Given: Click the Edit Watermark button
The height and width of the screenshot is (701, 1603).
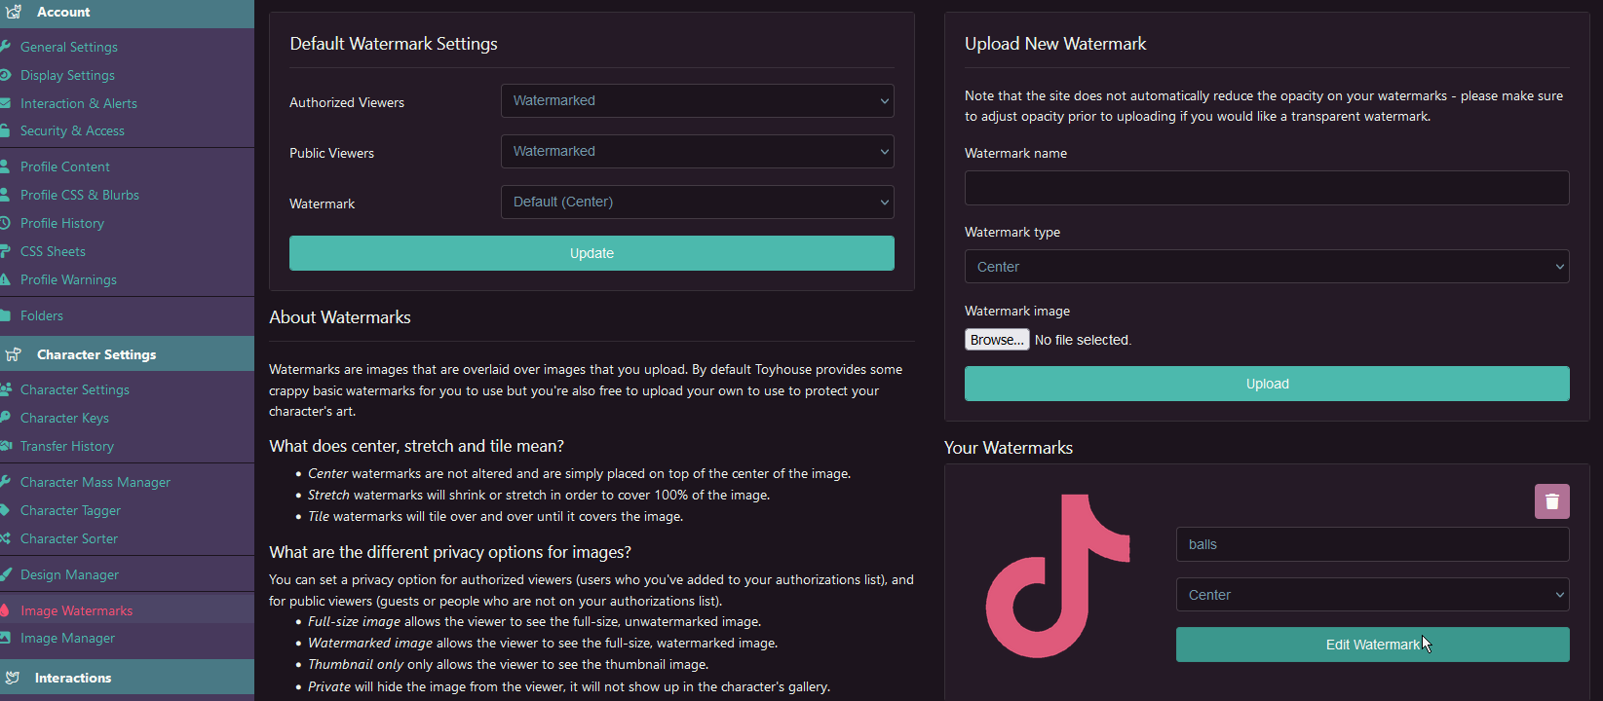Looking at the screenshot, I should (1372, 645).
